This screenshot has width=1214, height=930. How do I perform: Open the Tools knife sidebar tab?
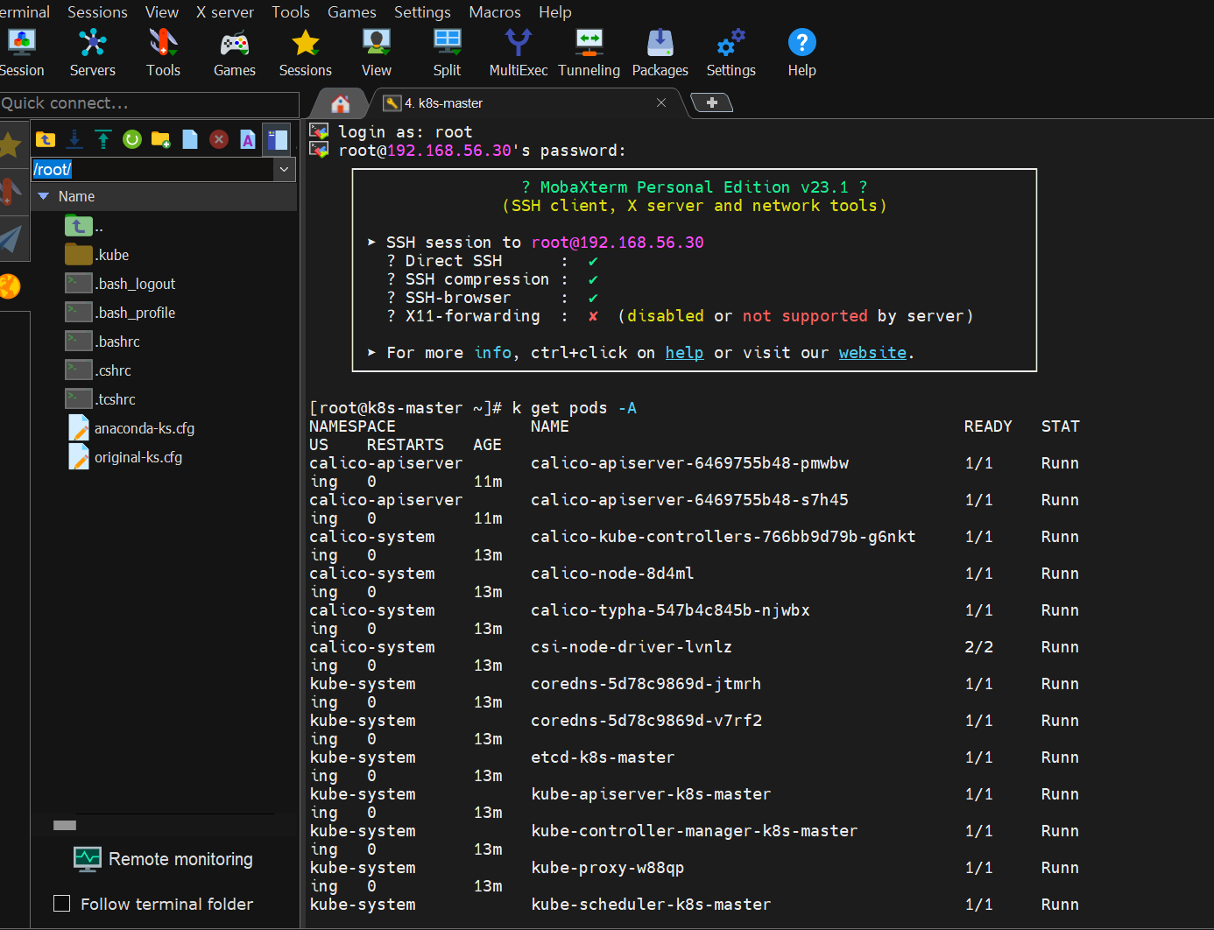pos(11,191)
